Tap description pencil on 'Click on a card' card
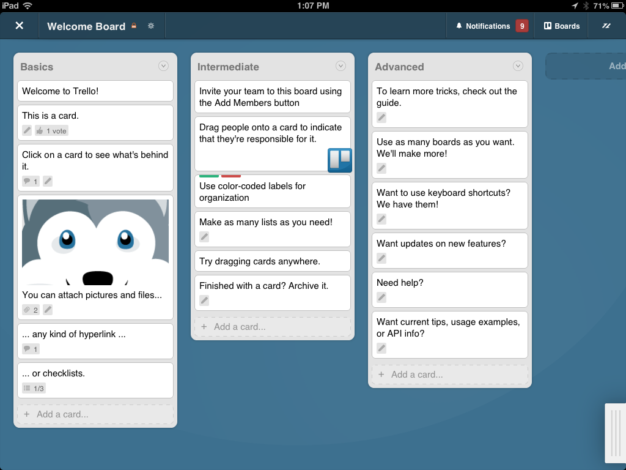 48,181
